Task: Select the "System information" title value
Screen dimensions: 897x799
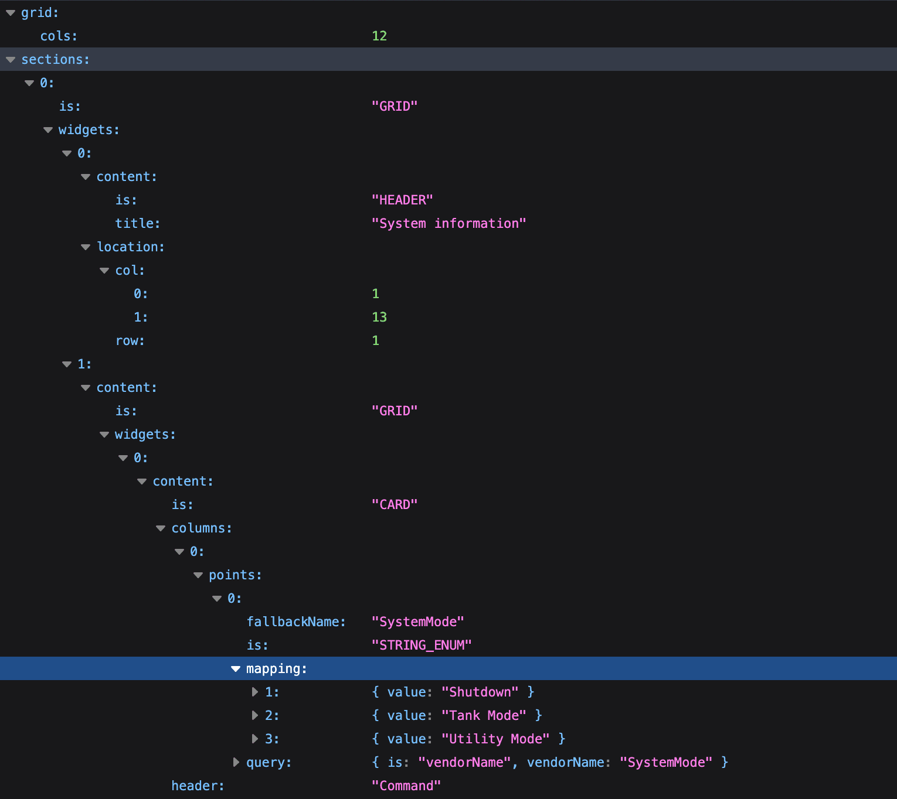Action: (449, 224)
